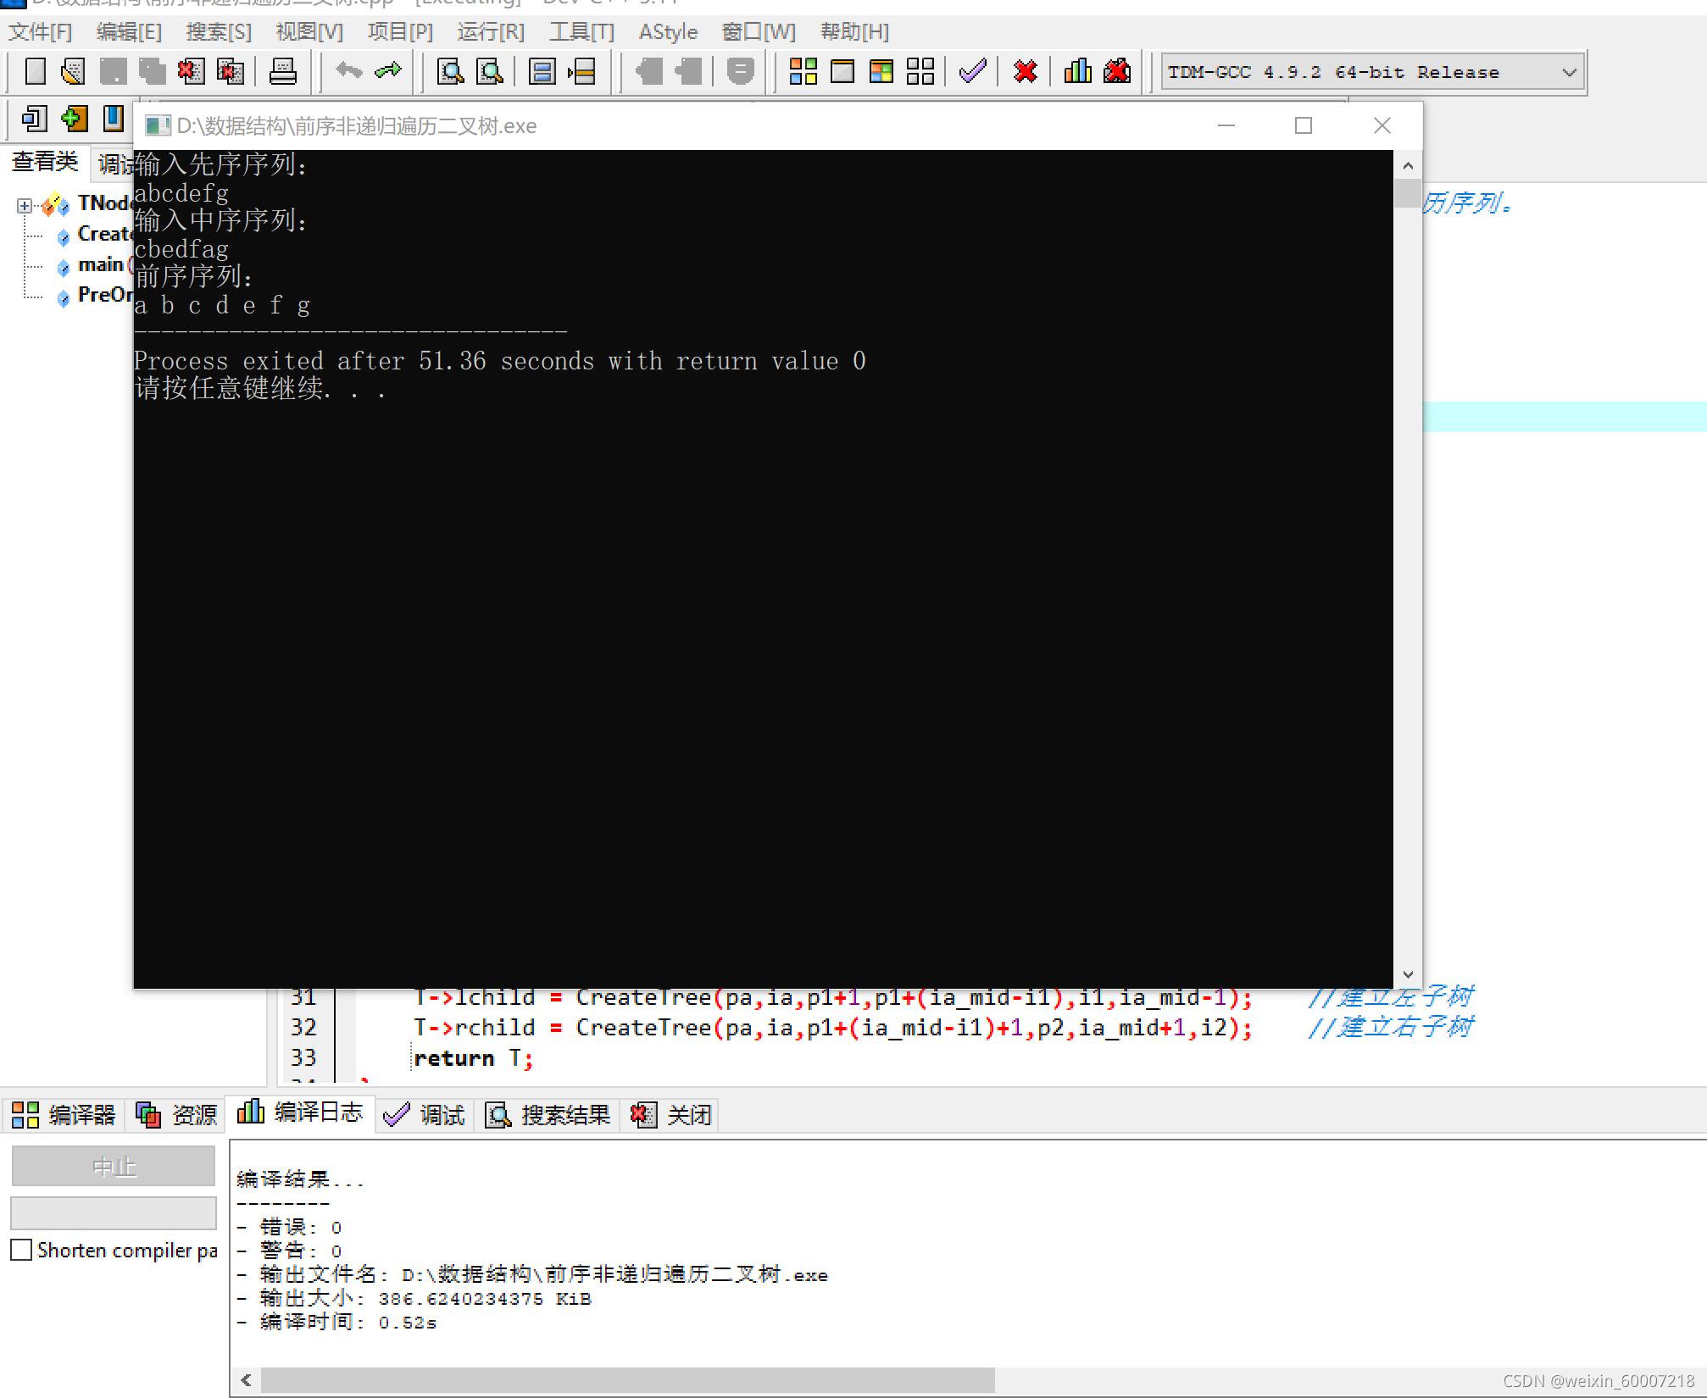Click the Find magnifier toolbar icon
Screen dimensions: 1707x1398
tap(450, 71)
